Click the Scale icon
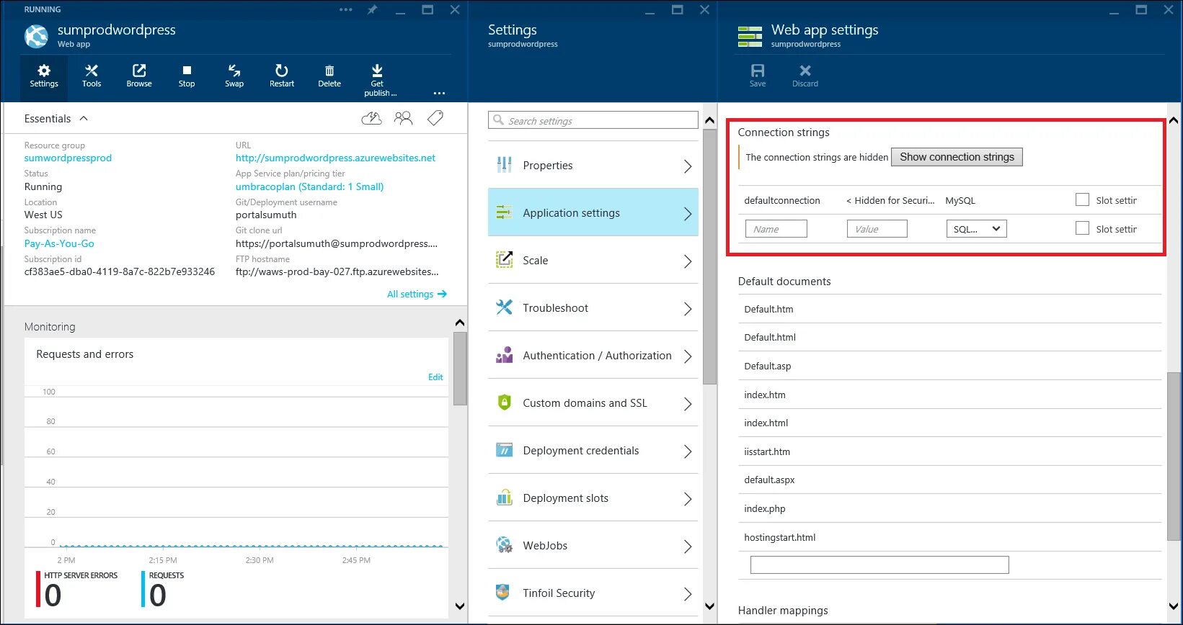 pyautogui.click(x=505, y=260)
